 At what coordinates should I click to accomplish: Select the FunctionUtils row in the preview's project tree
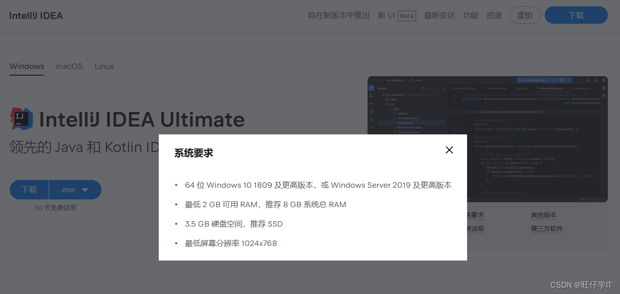pyautogui.click(x=411, y=123)
